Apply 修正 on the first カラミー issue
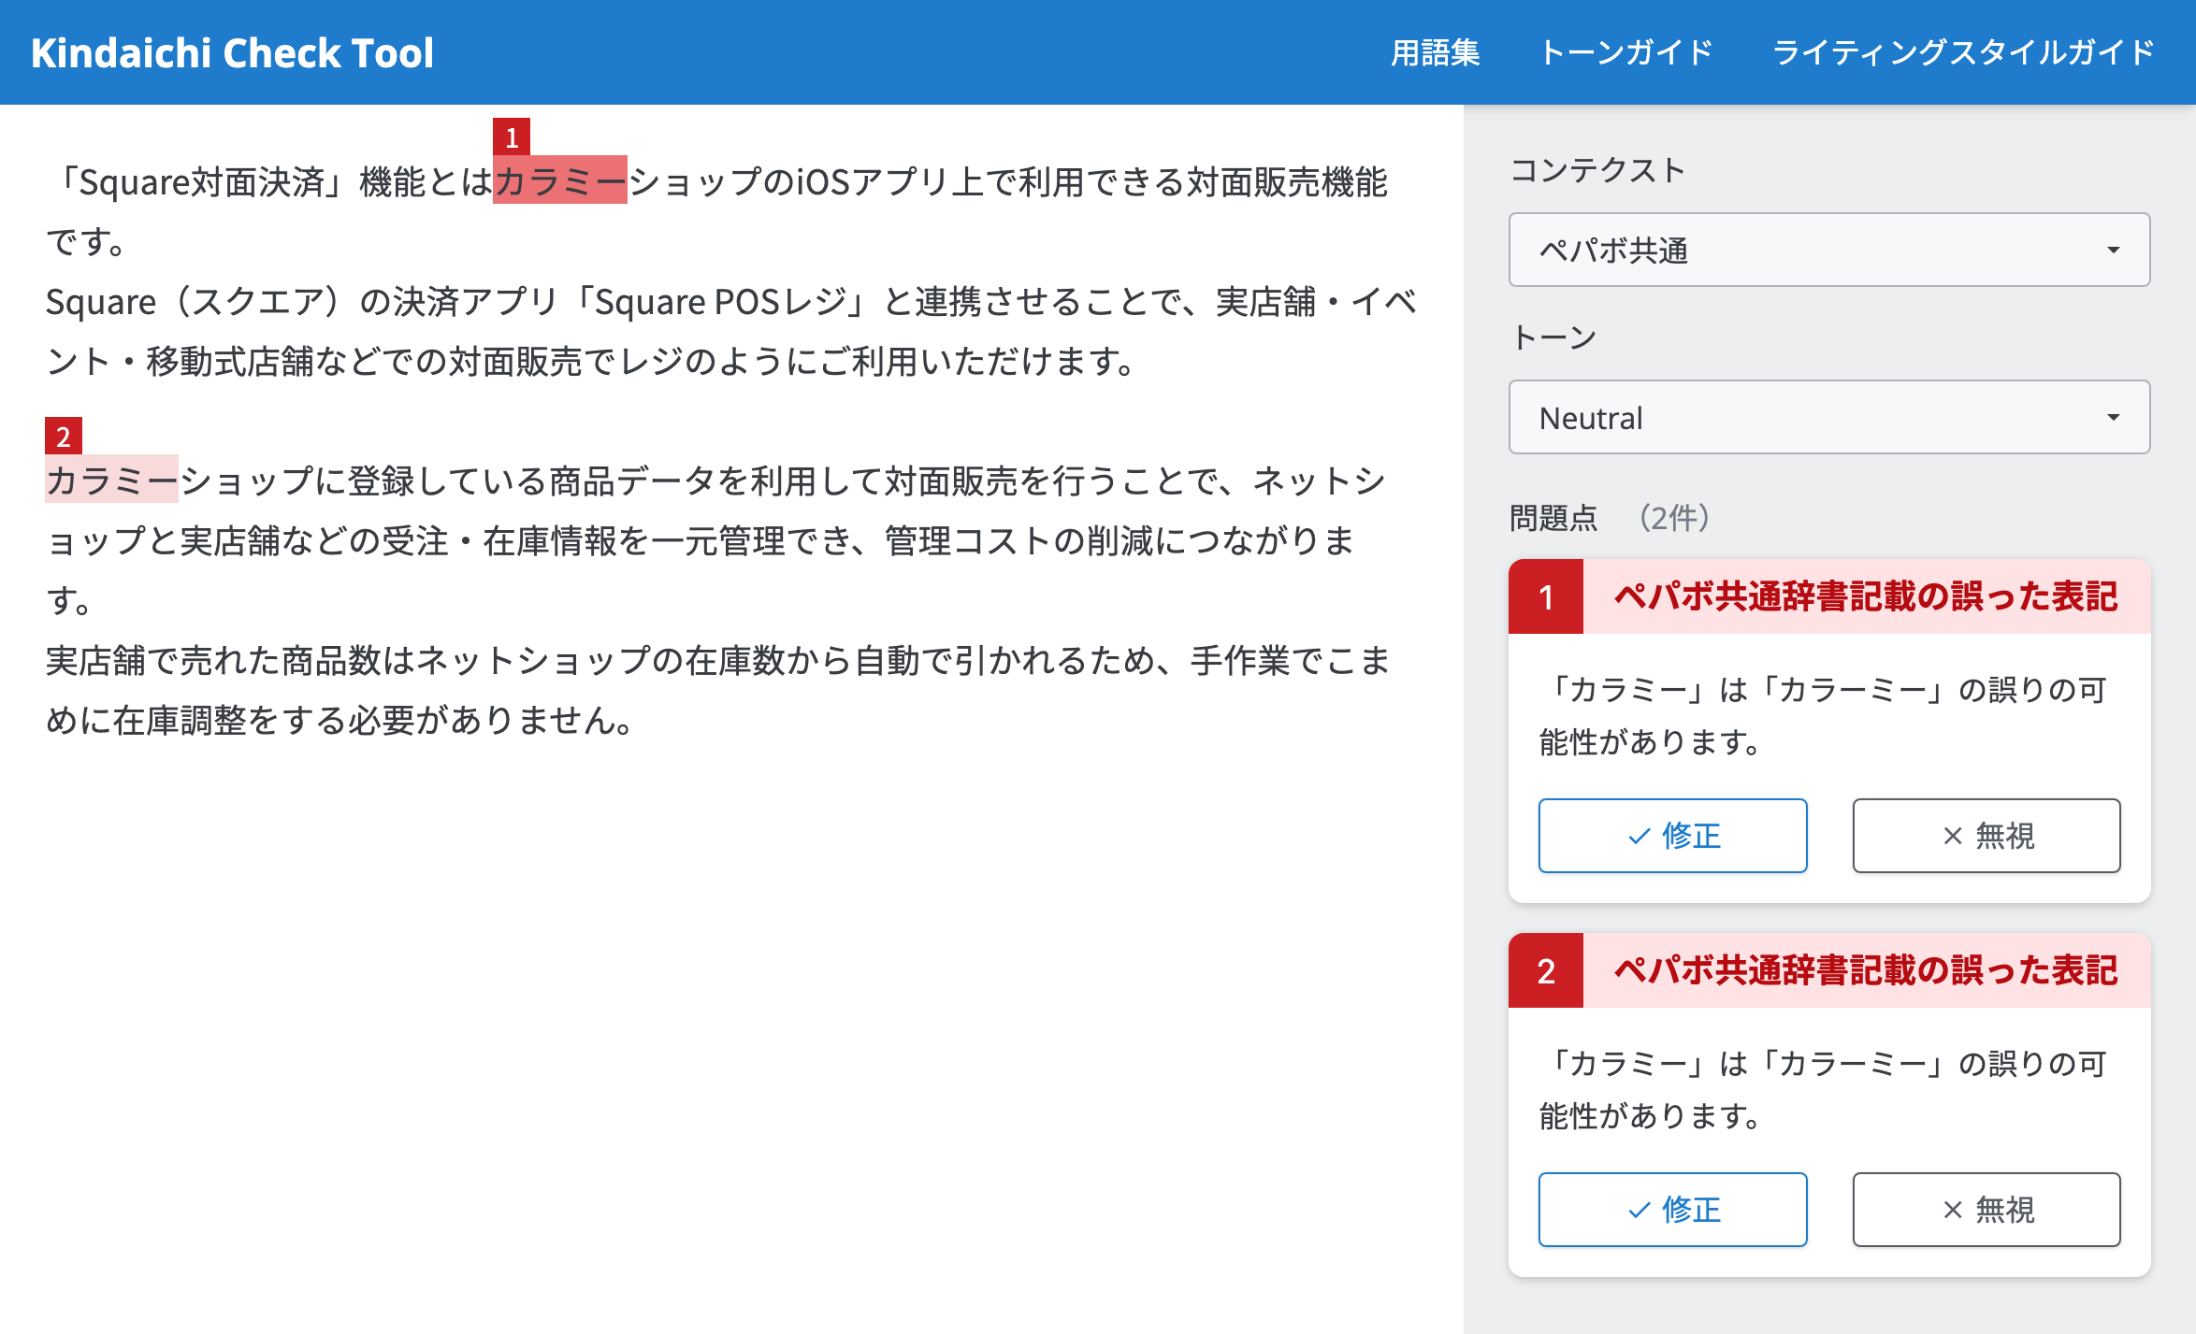This screenshot has height=1334, width=2196. [1672, 836]
